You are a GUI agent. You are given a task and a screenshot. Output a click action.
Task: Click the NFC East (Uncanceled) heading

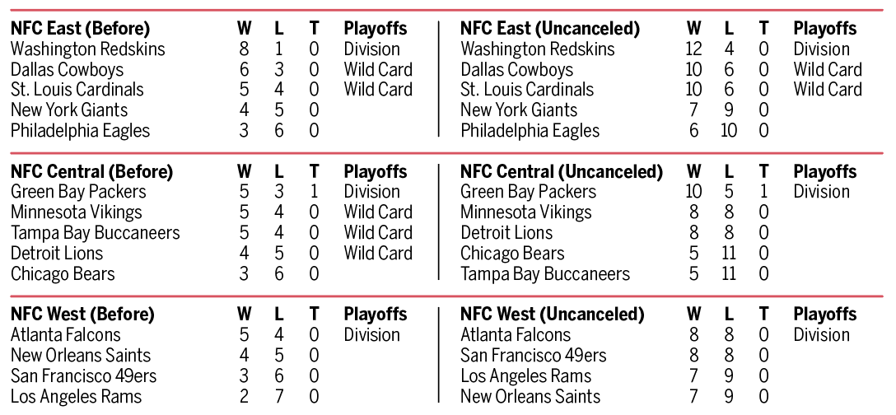pyautogui.click(x=550, y=28)
